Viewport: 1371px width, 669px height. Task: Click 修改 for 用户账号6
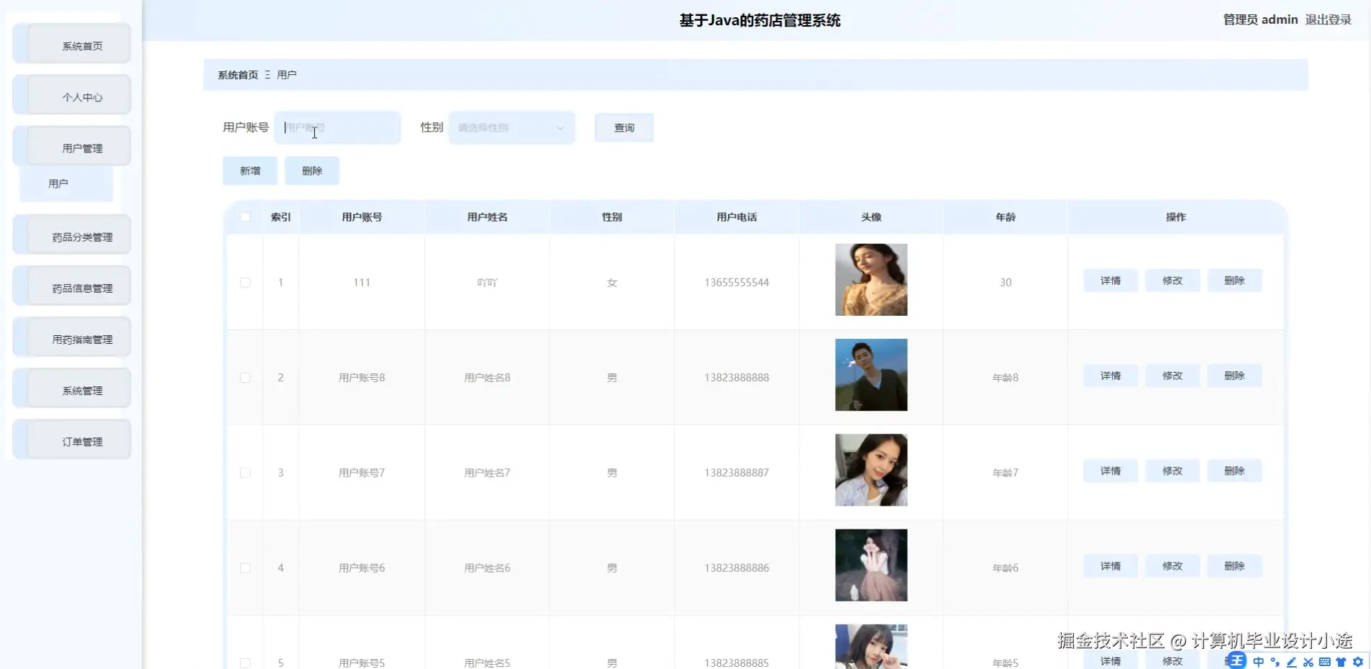(1172, 566)
